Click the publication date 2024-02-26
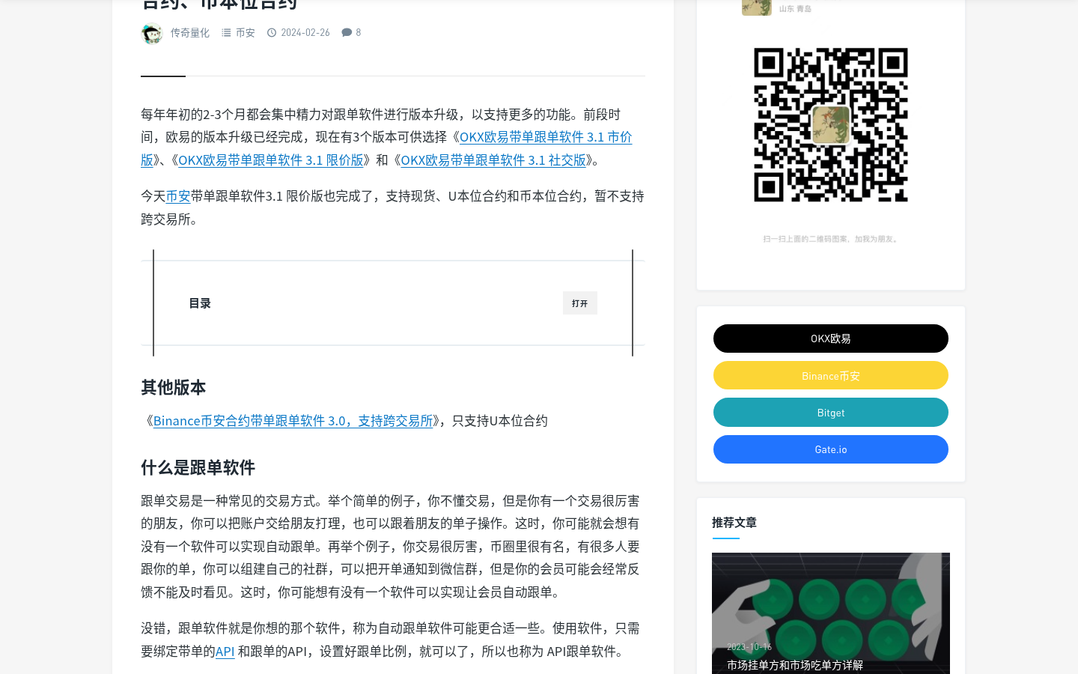The width and height of the screenshot is (1078, 674). (305, 33)
